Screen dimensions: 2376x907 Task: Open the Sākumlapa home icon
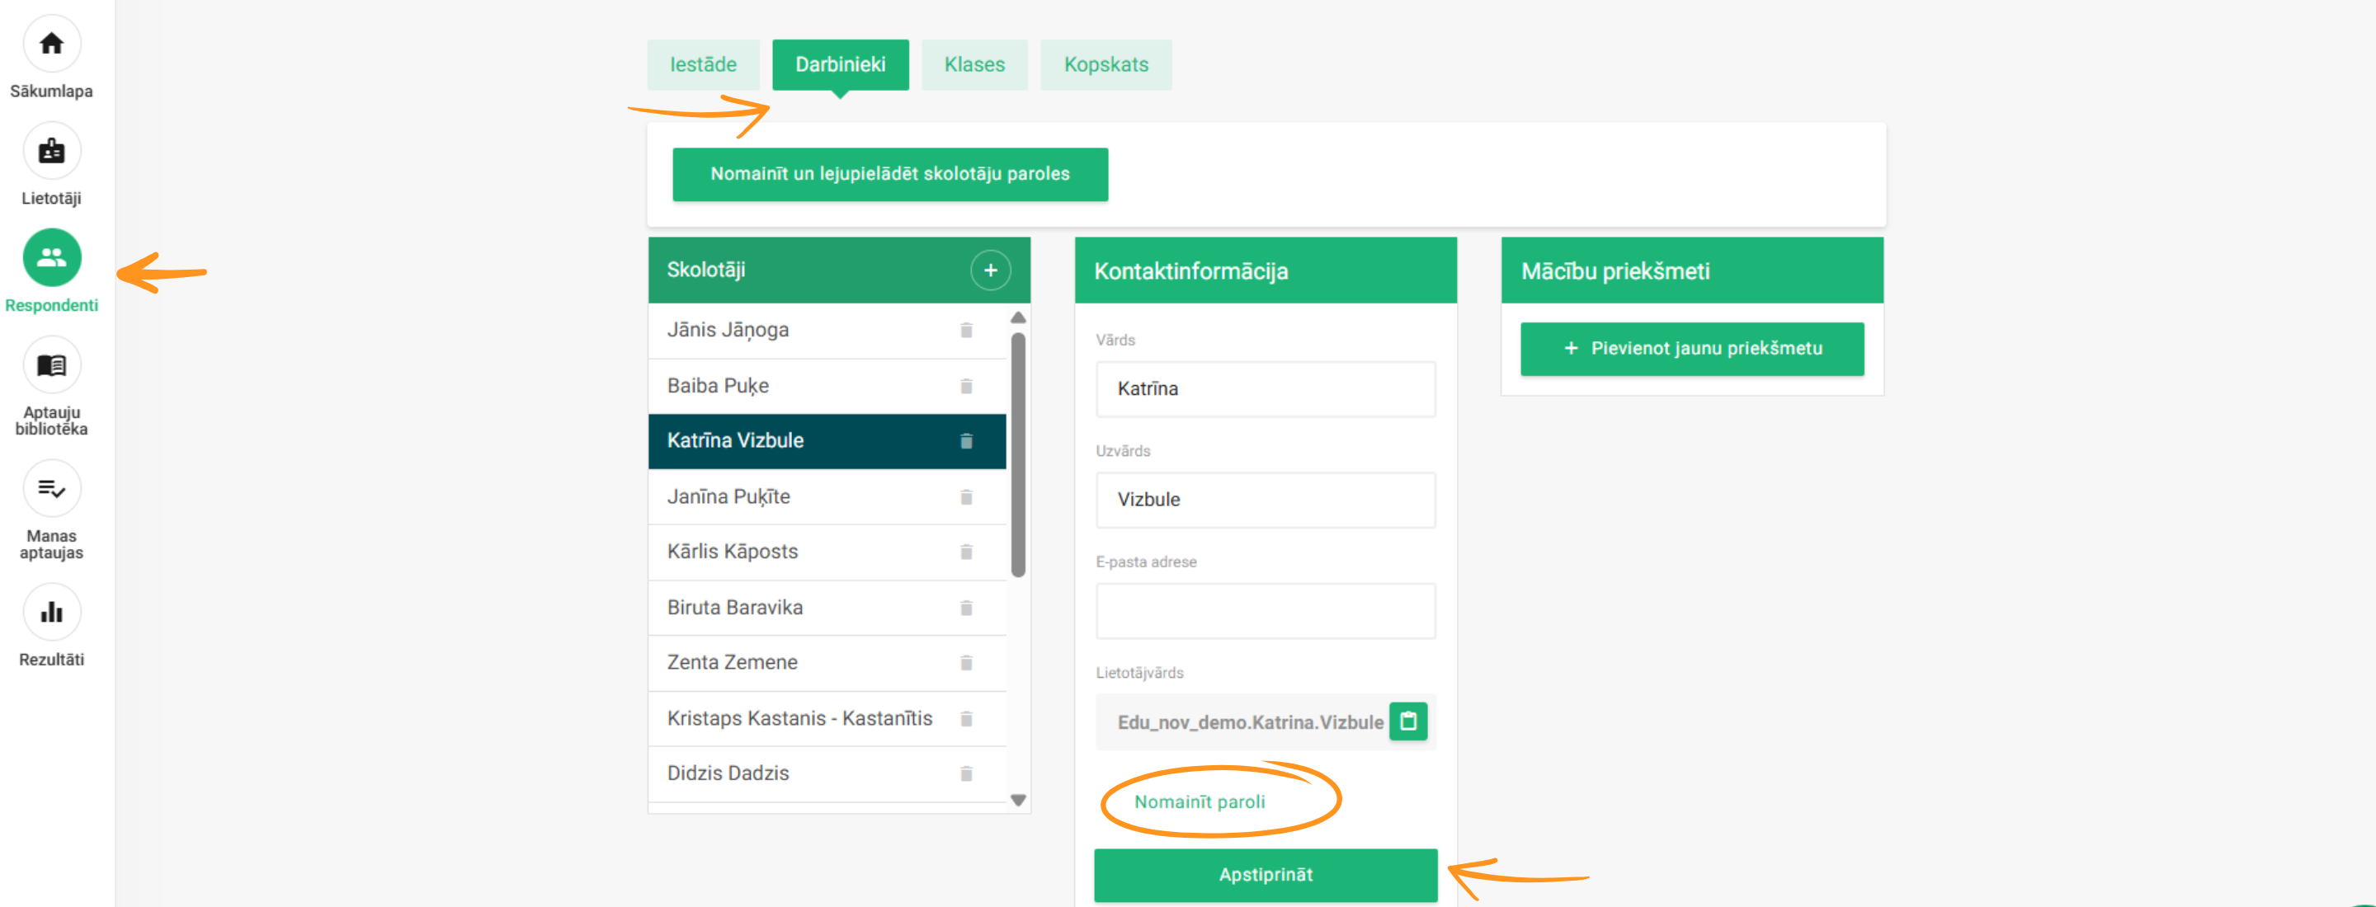(52, 44)
